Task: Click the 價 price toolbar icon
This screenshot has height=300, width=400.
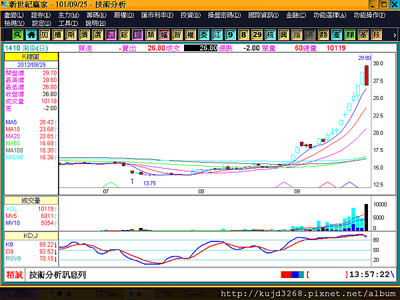Action: (x=84, y=35)
